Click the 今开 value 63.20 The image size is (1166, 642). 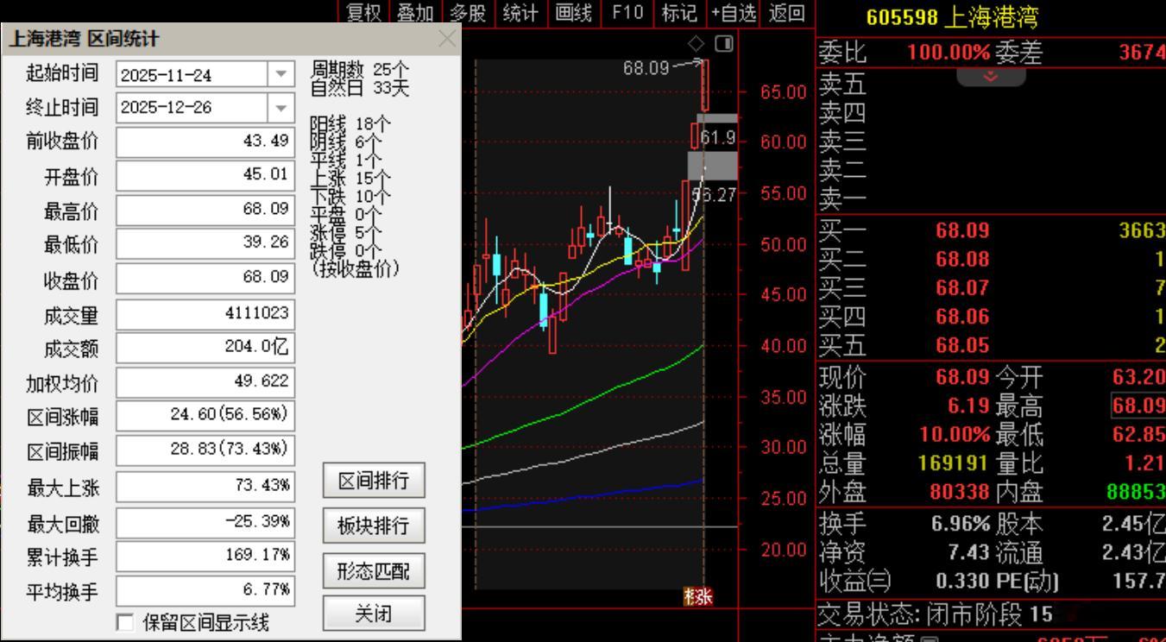1139,377
